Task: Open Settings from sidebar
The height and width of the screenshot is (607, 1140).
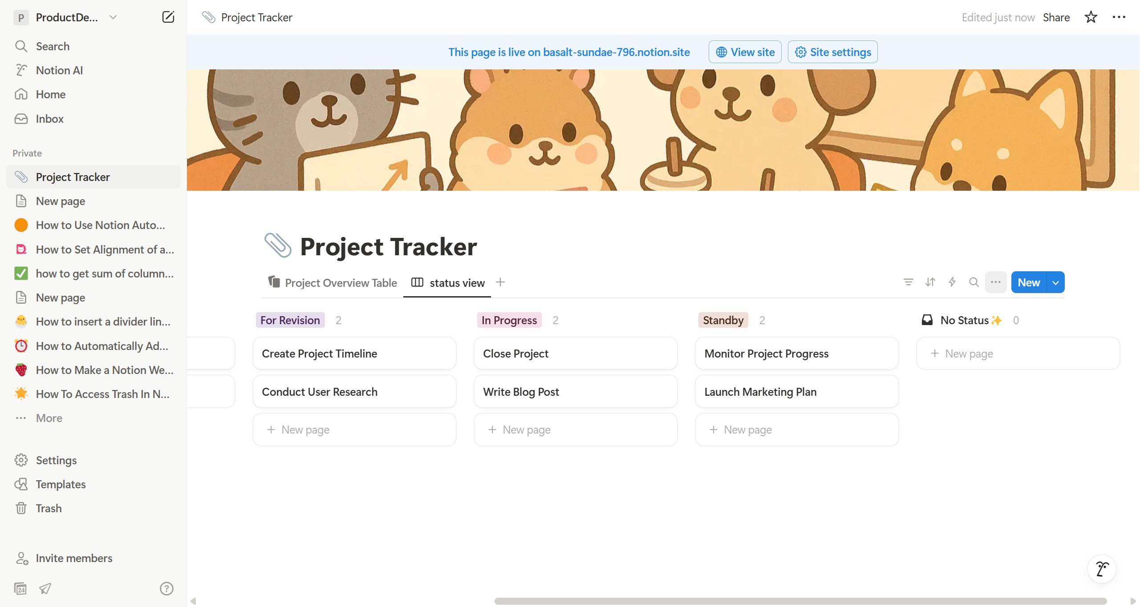Action: [93, 460]
